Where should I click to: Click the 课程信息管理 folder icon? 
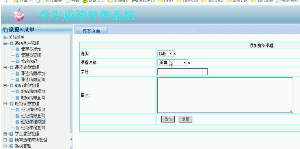(x=11, y=67)
